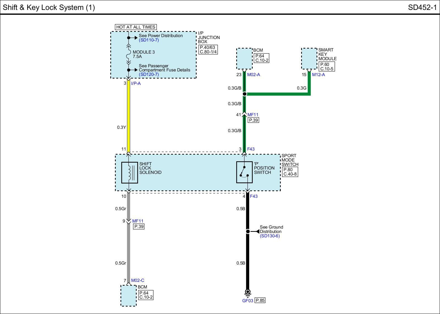Click the ground distribution junction dot
Image resolution: width=440 pixels, height=314 pixels.
click(x=248, y=232)
